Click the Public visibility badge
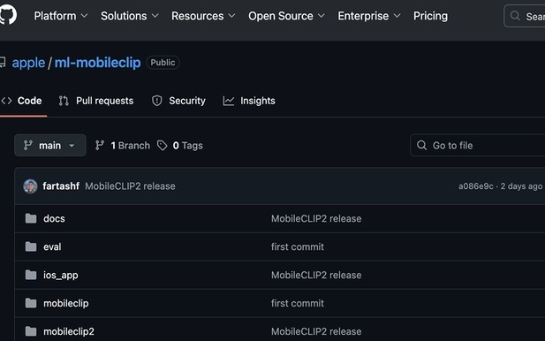Screen dimensions: 545x341 (163, 63)
